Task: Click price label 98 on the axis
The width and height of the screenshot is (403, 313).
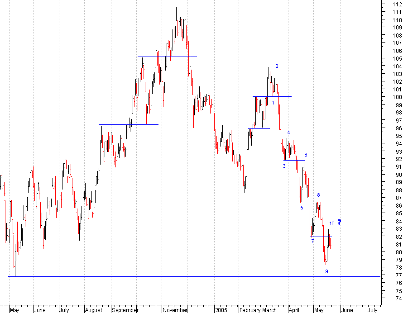Action: (x=398, y=113)
